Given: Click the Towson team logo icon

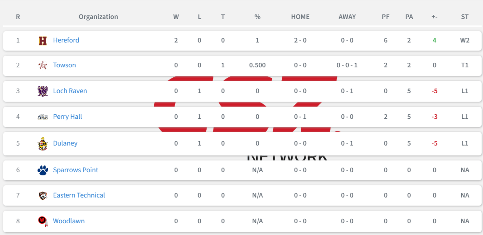Looking at the screenshot, I should [43, 65].
